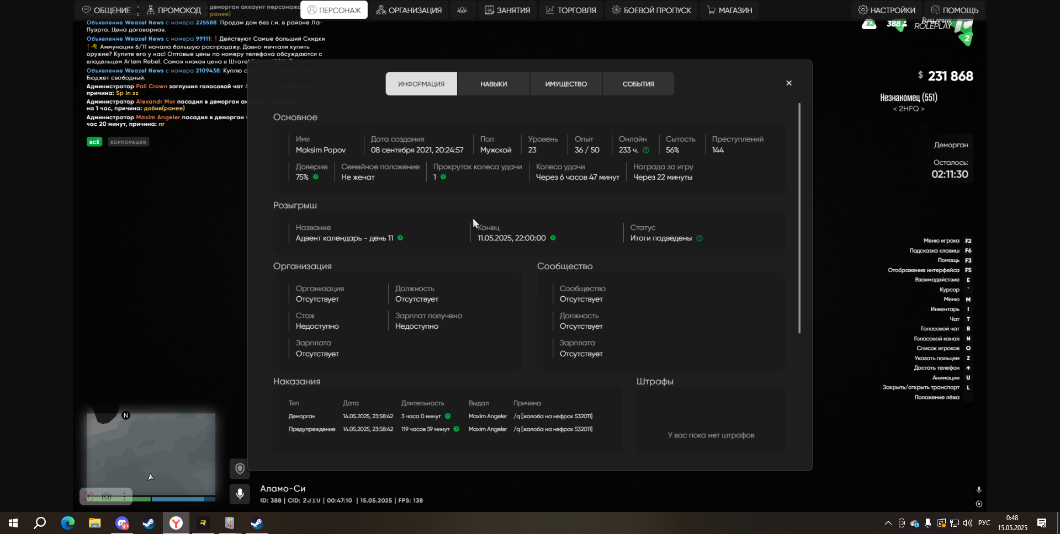The image size is (1060, 534).
Task: Click the text-scan icon on capture overlay
Action: 88,496
